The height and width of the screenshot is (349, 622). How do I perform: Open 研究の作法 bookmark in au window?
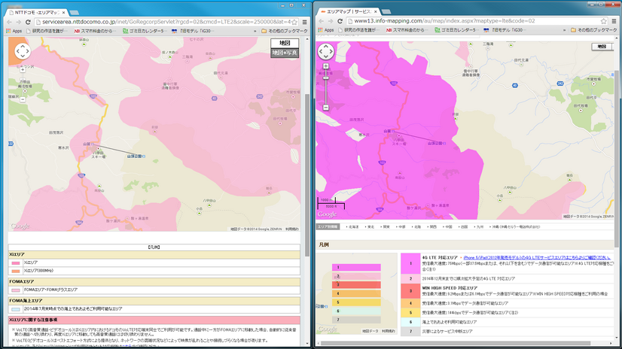tap(360, 30)
